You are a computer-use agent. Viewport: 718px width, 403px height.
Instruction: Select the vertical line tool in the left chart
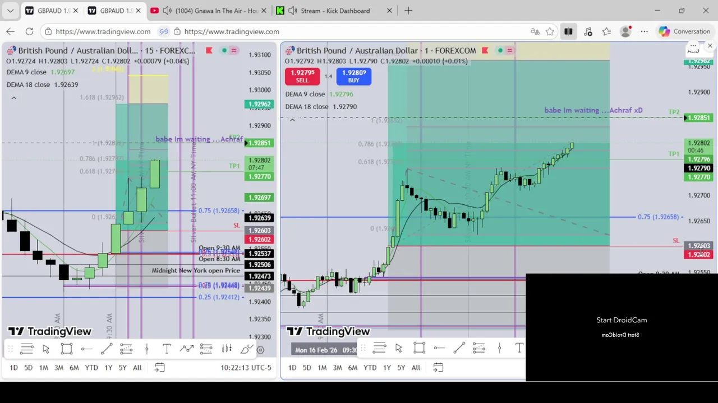146,349
